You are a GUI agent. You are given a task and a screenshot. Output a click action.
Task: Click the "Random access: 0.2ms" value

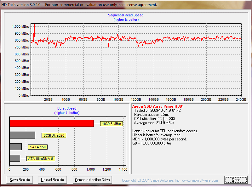152,115
